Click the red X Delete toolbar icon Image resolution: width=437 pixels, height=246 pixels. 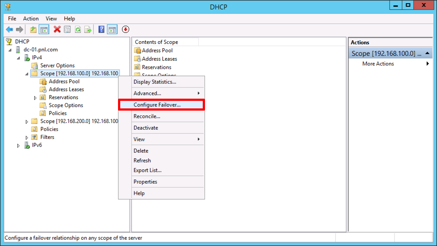(57, 30)
